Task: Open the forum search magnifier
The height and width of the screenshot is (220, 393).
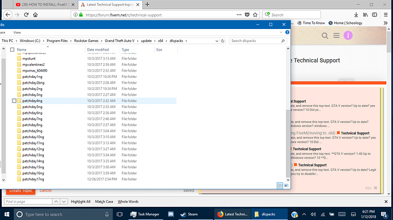Action: click(x=325, y=36)
